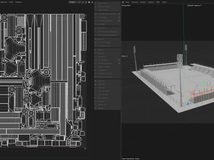Run Set UVW from Projection command
Viewport: 214px width, 160px height.
tap(107, 14)
